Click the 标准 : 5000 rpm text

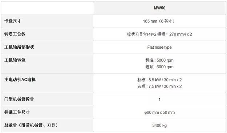click(159, 60)
